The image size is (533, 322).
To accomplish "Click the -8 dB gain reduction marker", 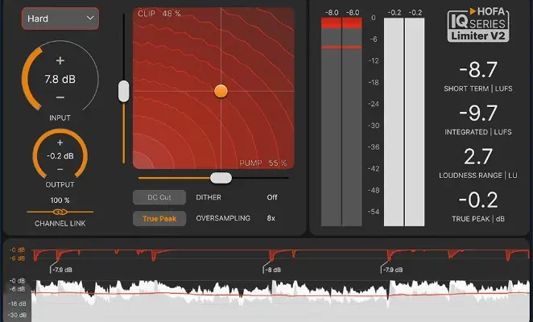I will pyautogui.click(x=272, y=270).
